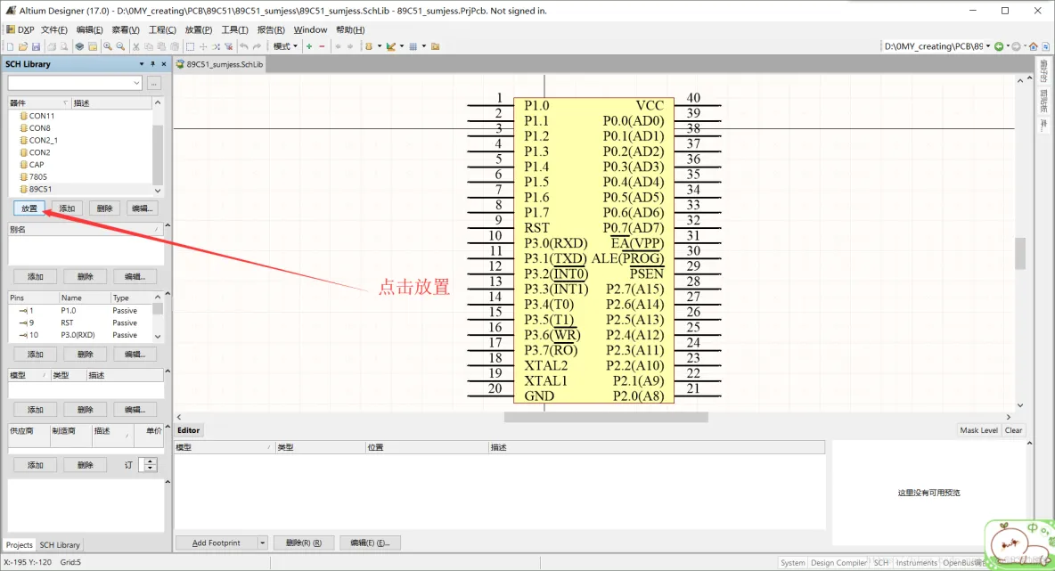Image resolution: width=1055 pixels, height=571 pixels.
Task: Select pin row P3.0(RXD) in Pins list
Action: click(81, 335)
